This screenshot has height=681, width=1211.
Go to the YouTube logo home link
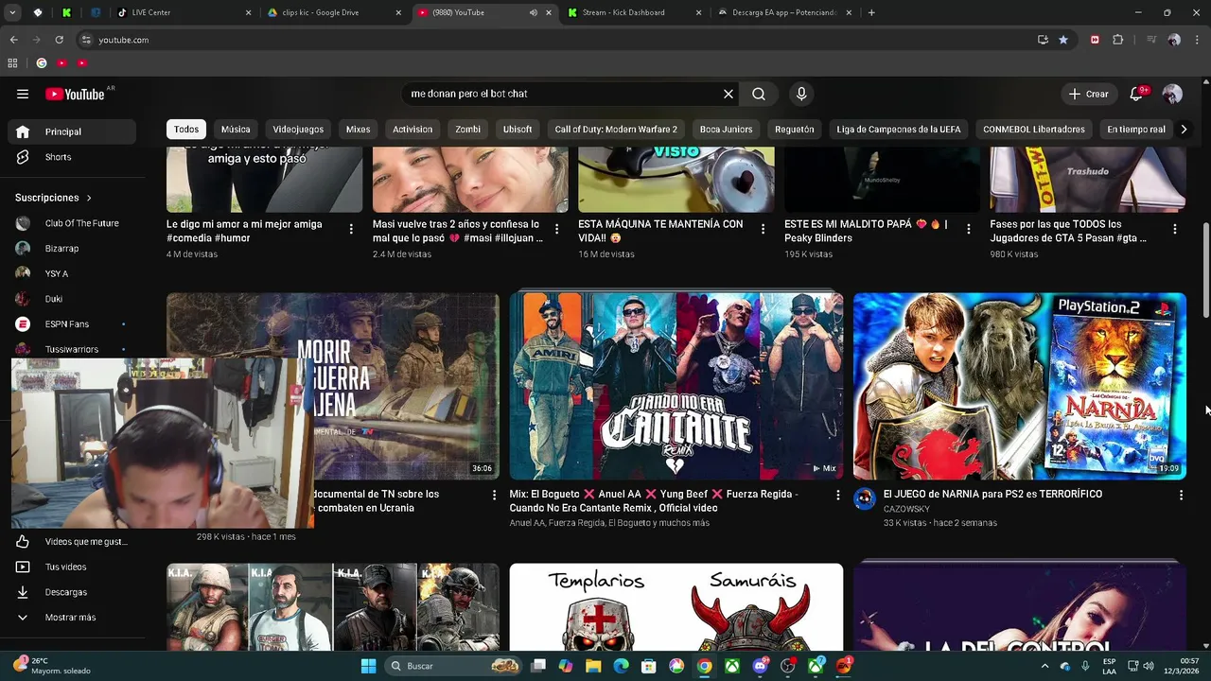point(75,94)
